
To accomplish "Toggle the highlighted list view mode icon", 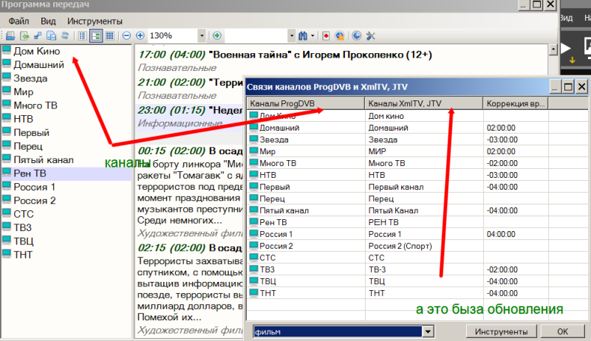I will tap(95, 35).
